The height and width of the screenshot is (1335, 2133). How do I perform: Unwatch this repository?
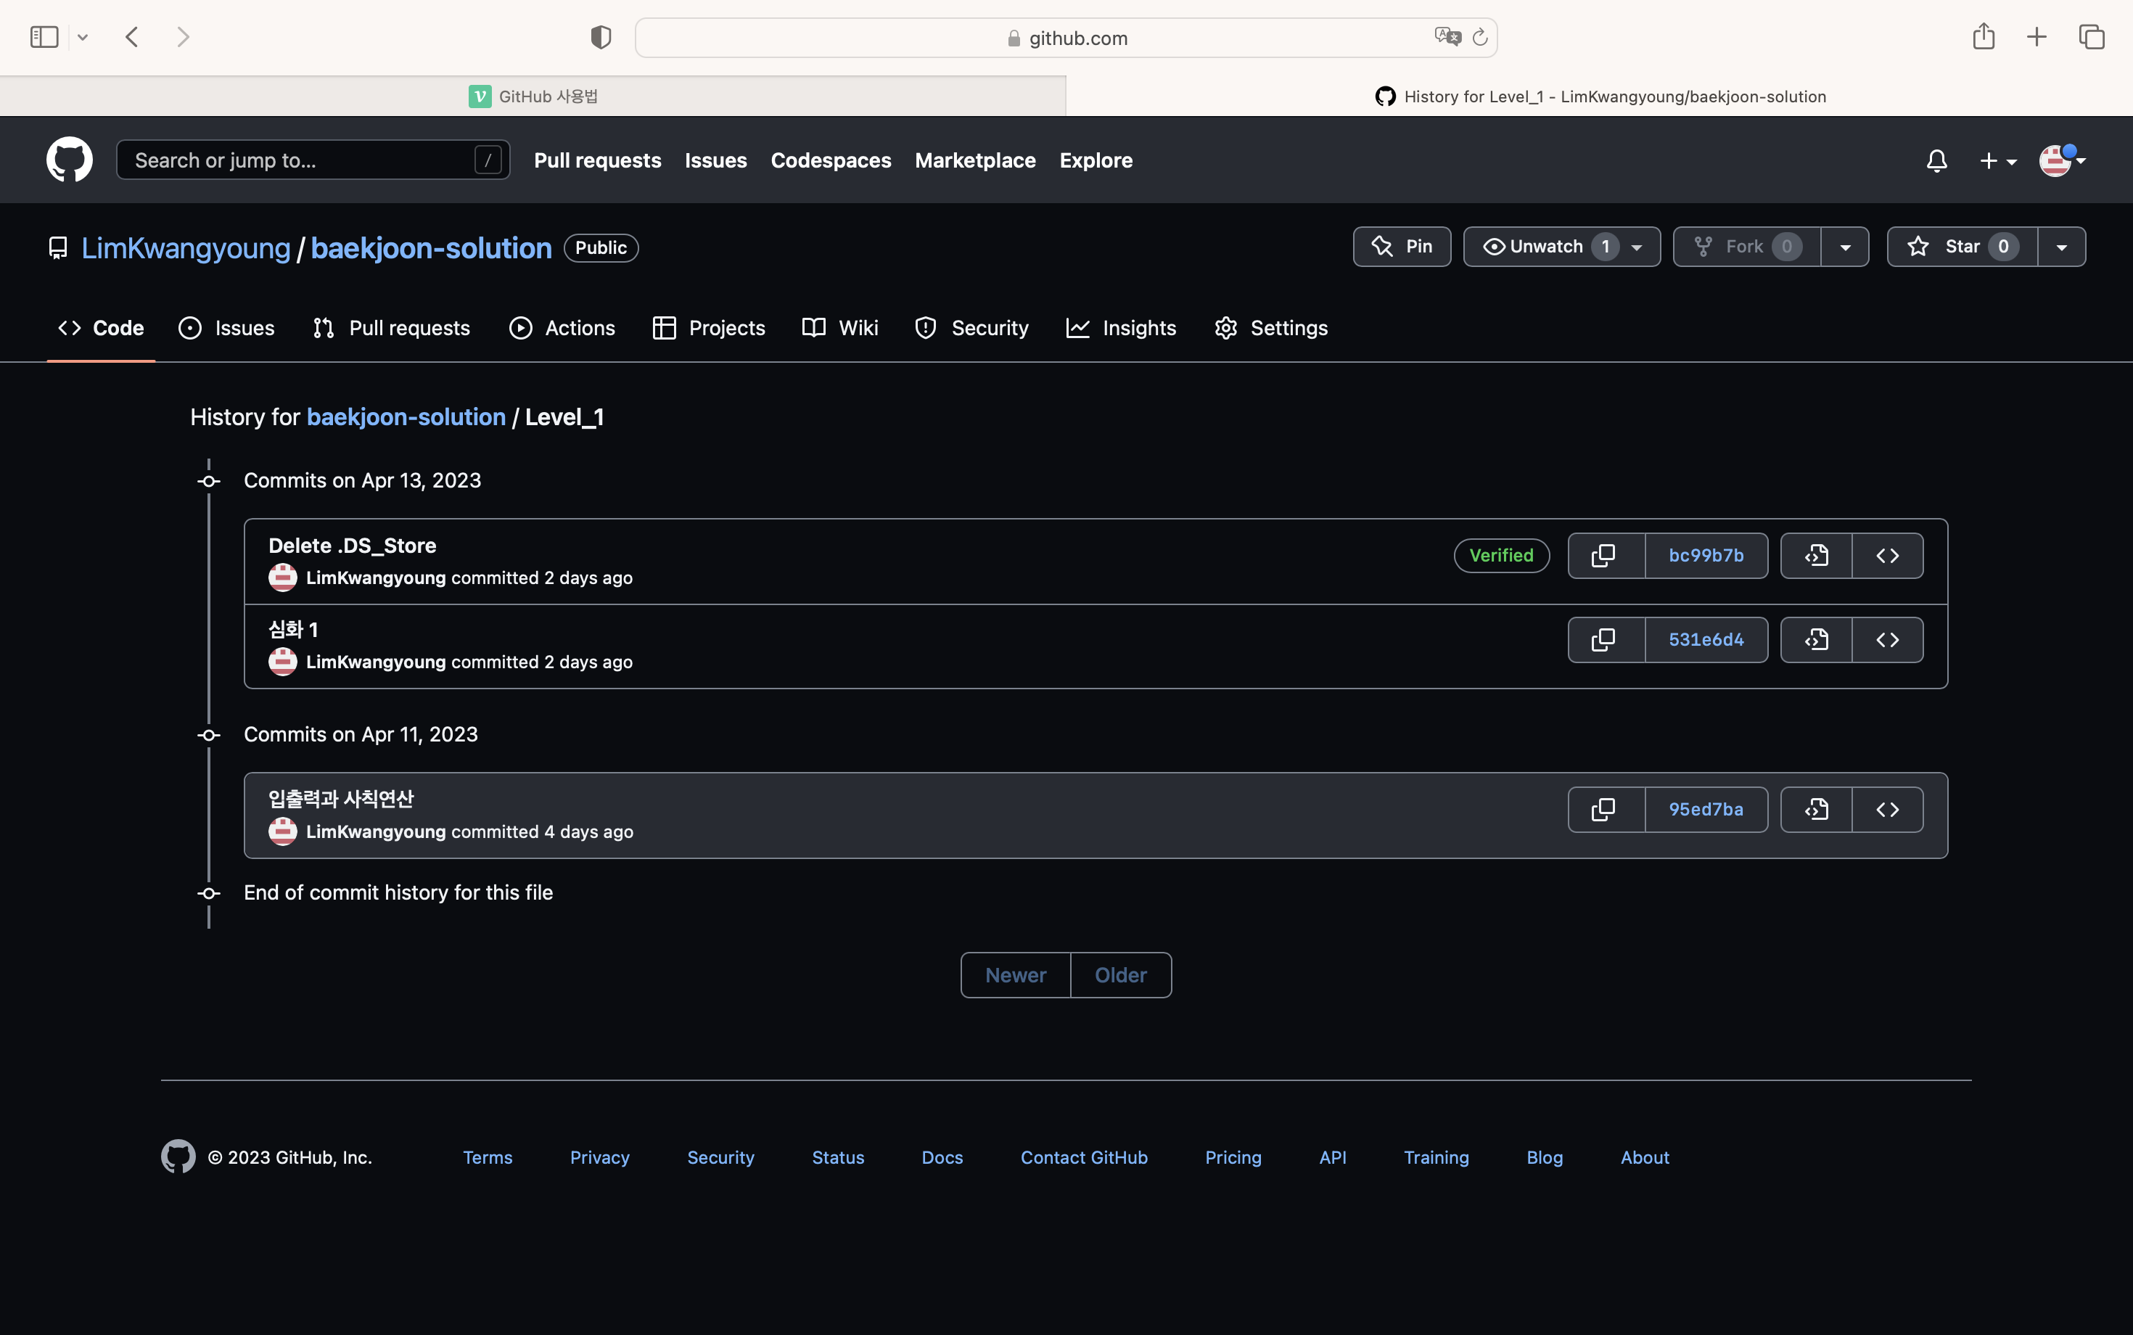point(1545,247)
